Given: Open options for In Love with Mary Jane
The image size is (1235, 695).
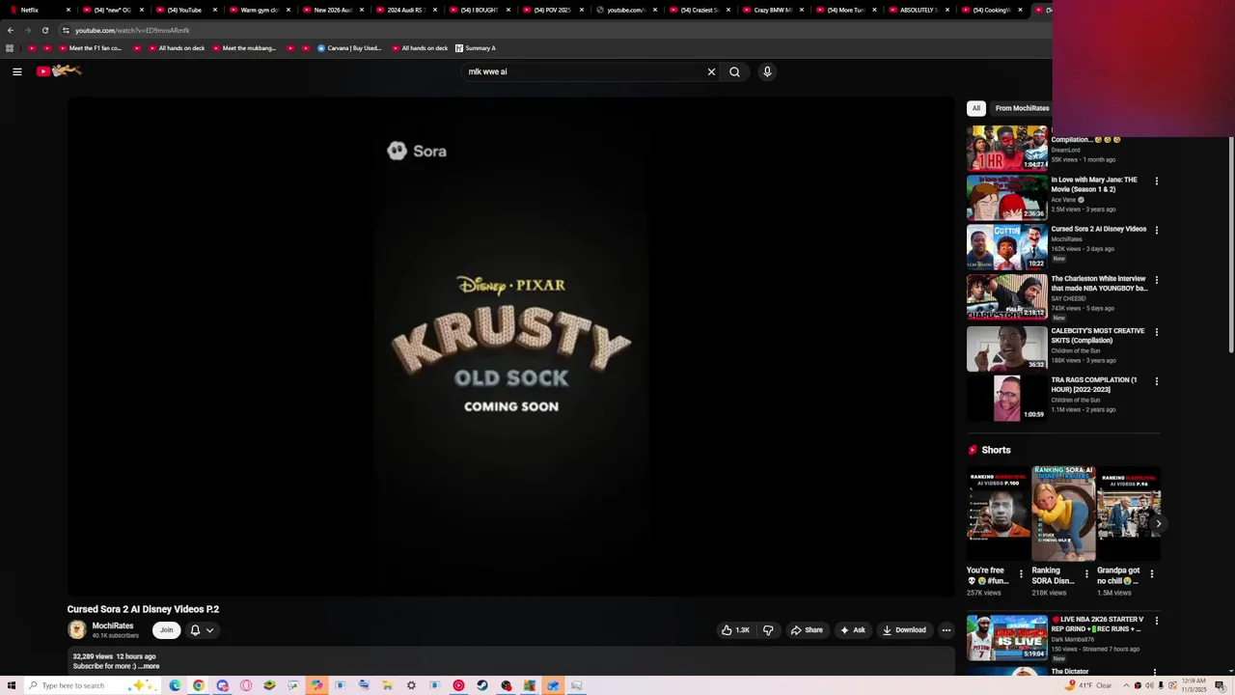Looking at the screenshot, I should [1157, 181].
